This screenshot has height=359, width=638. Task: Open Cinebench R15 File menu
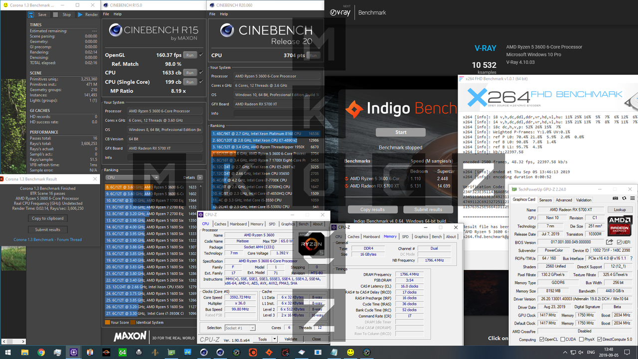tap(106, 14)
